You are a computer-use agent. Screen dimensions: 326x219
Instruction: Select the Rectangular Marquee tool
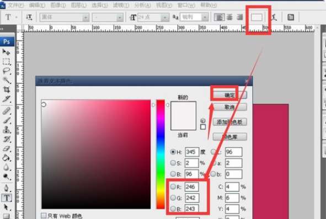tap(6, 62)
